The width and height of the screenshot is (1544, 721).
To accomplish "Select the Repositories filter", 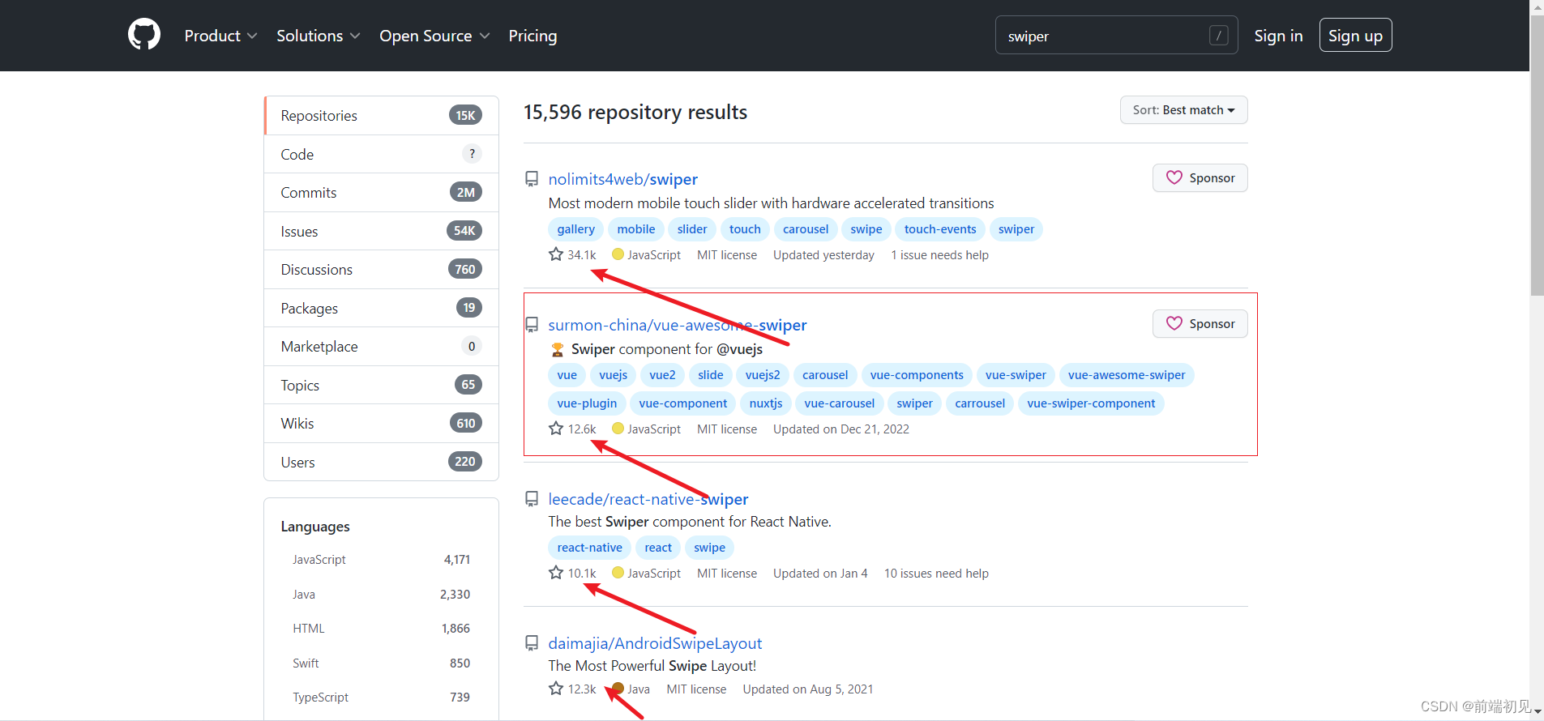I will coord(381,116).
